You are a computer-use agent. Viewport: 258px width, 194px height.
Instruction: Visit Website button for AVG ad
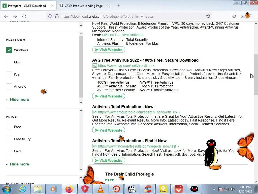109,96
